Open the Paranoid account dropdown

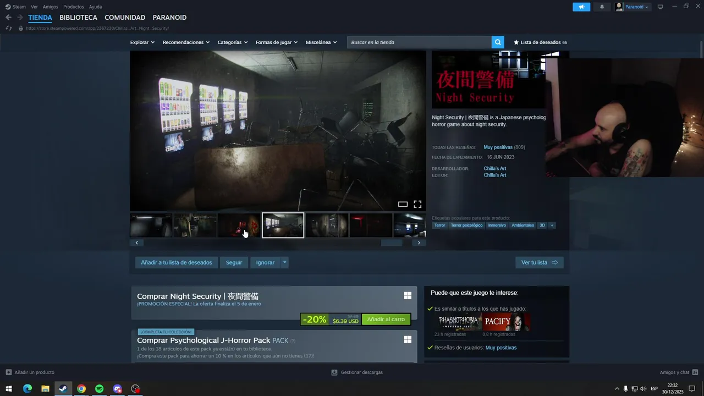632,7
